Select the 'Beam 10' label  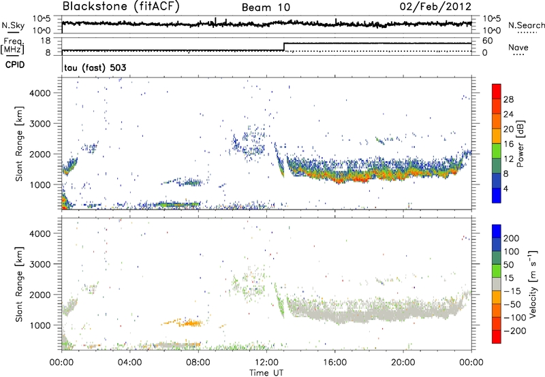pos(266,7)
